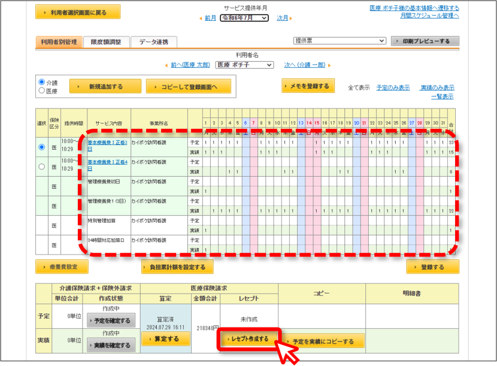Select radio for 基本療養費Ⅰ正看4日 row
Viewport: 497px width, 366px height.
click(x=41, y=167)
